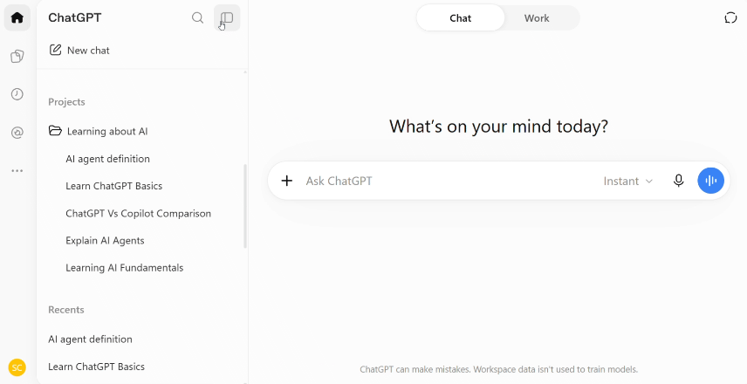Switch to the Work tab
747x384 pixels.
pyautogui.click(x=537, y=18)
